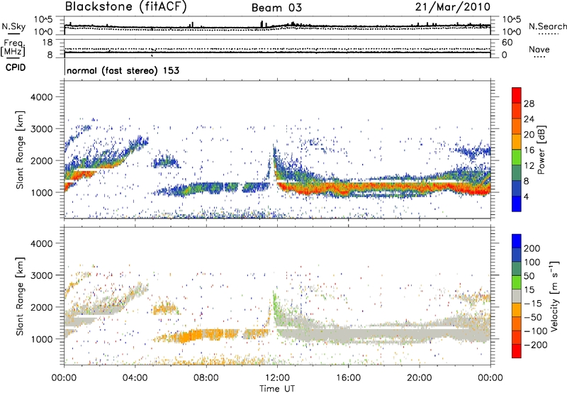
Task: Click the 'Blackstone (fitACF)' title text
Action: [x=126, y=7]
